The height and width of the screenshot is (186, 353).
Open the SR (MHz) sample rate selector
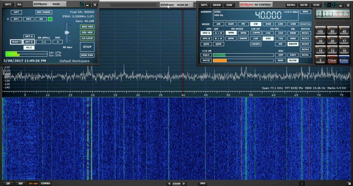[x=43, y=42]
